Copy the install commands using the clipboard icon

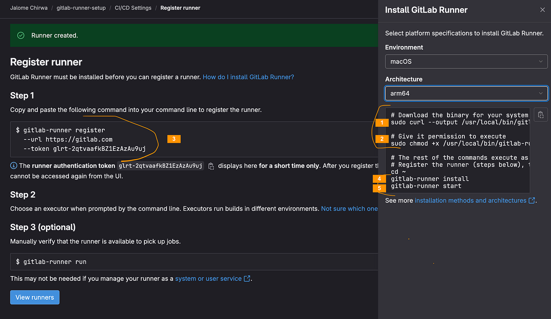tap(541, 115)
